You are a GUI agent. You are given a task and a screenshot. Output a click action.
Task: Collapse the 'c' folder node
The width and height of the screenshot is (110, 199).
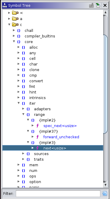pos(9,24)
